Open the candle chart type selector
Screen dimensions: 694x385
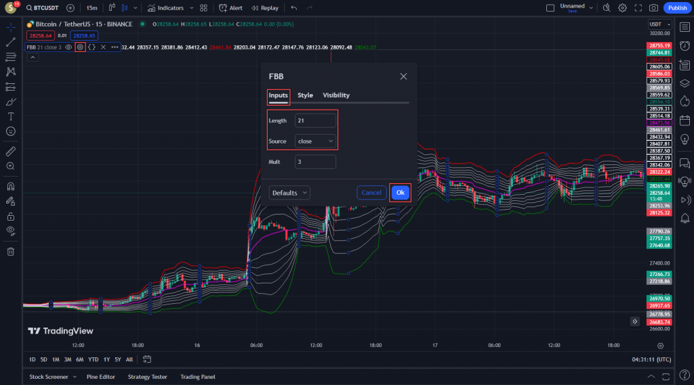(125, 8)
